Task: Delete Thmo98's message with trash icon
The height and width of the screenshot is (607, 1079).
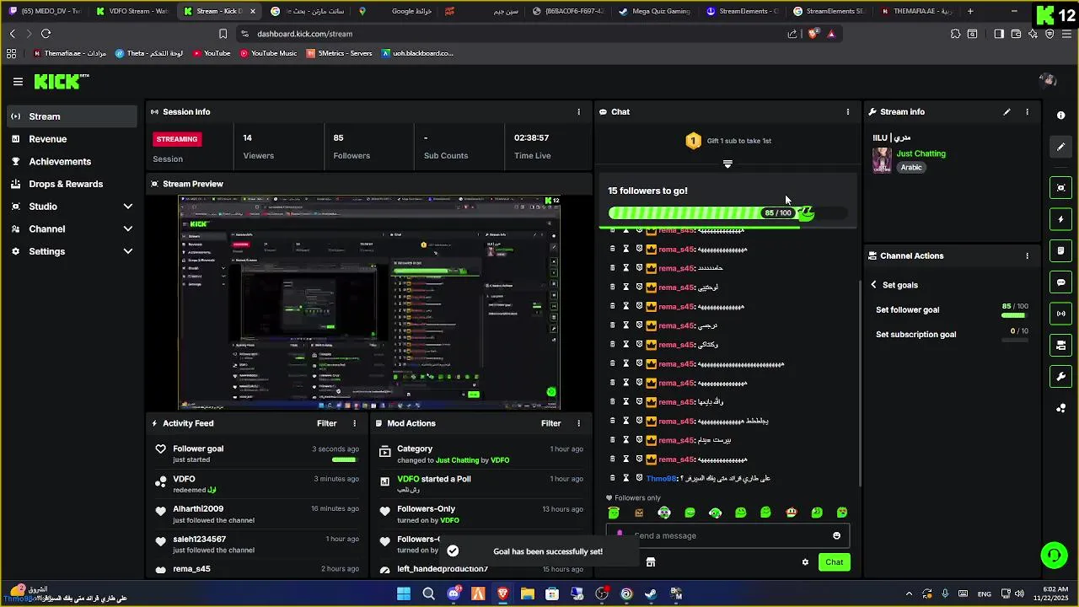Action: (613, 478)
